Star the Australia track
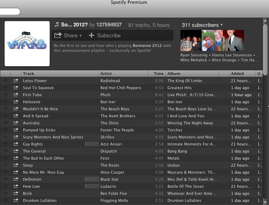This screenshot has width=269, height=205. click(x=6, y=123)
